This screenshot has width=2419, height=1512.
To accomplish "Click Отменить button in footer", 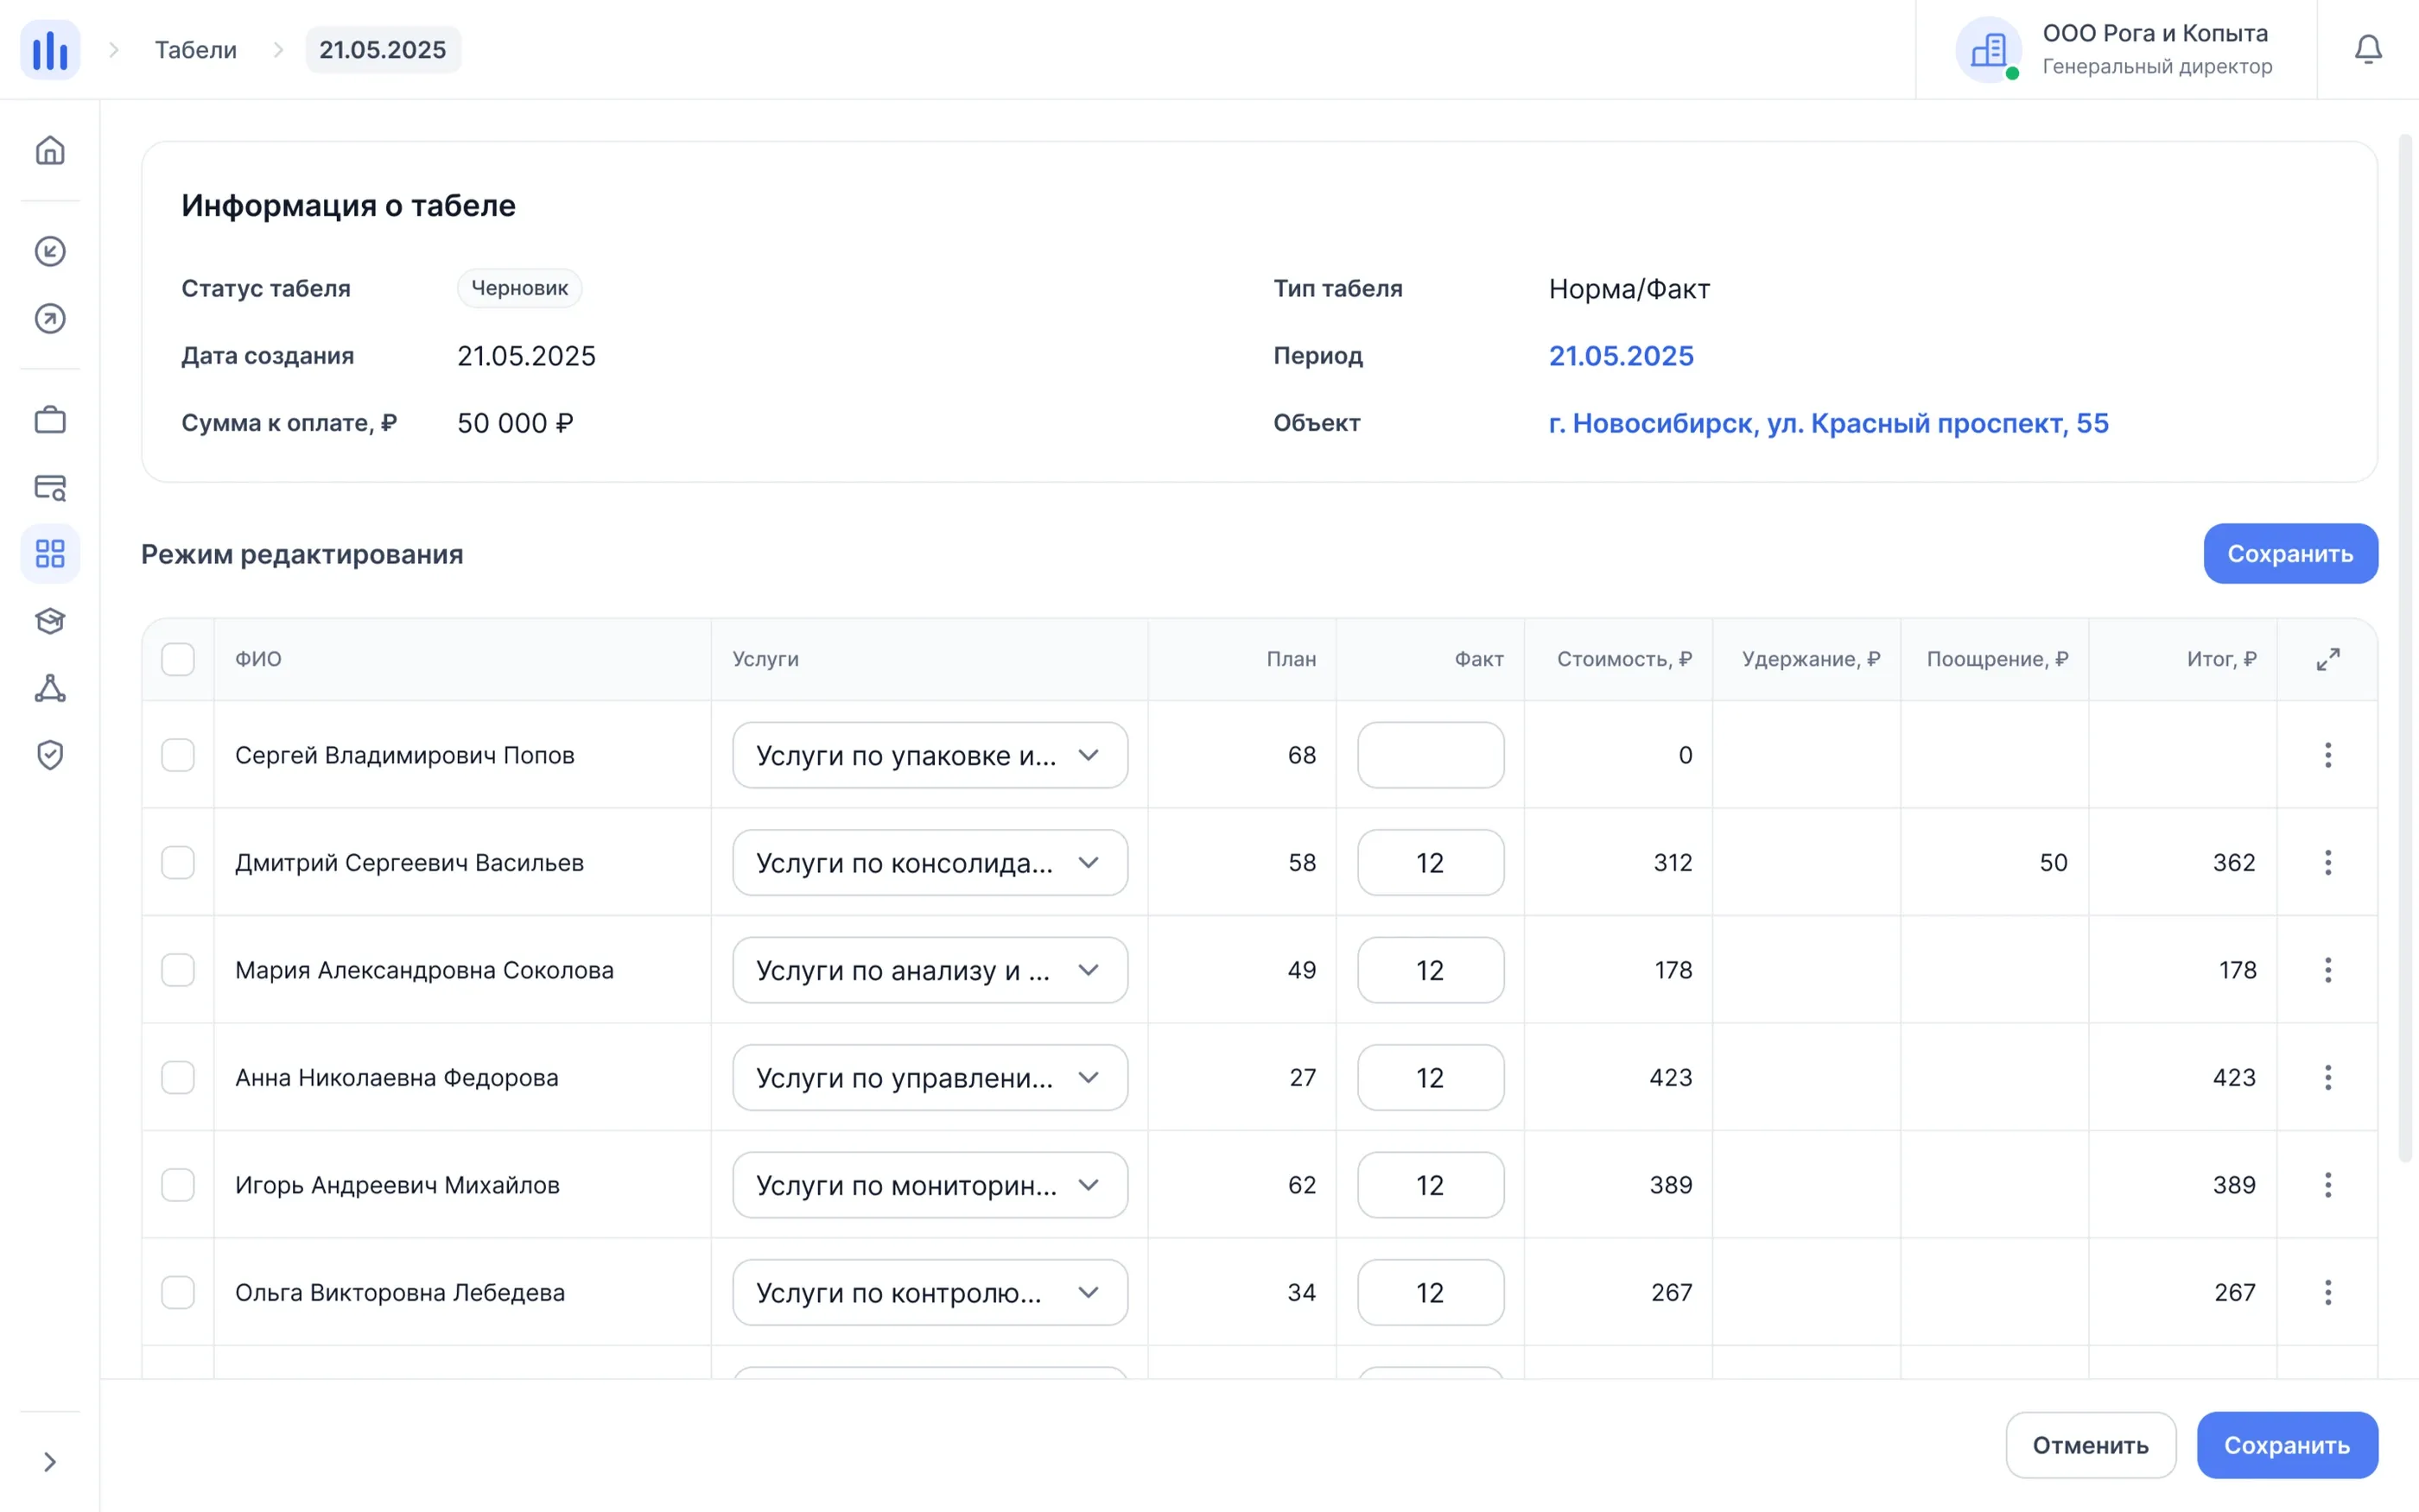I will pyautogui.click(x=2090, y=1445).
